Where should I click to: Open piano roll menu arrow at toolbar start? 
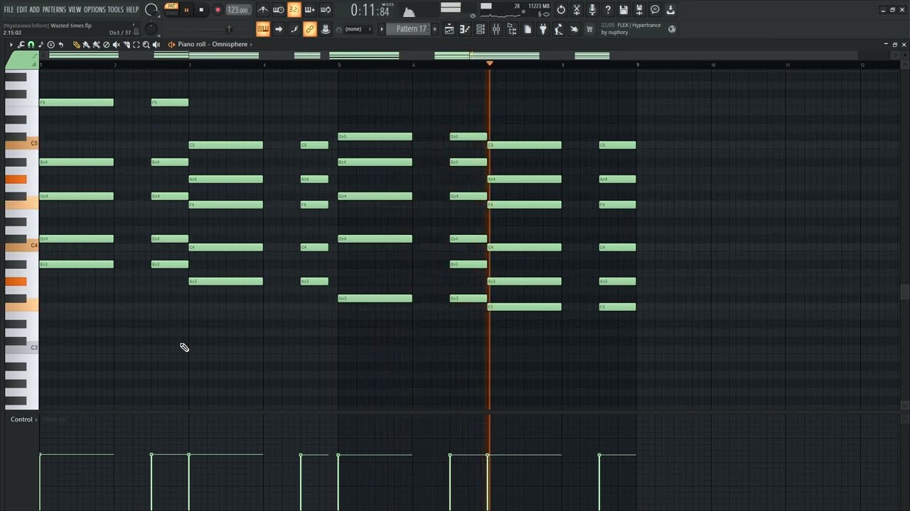11,45
